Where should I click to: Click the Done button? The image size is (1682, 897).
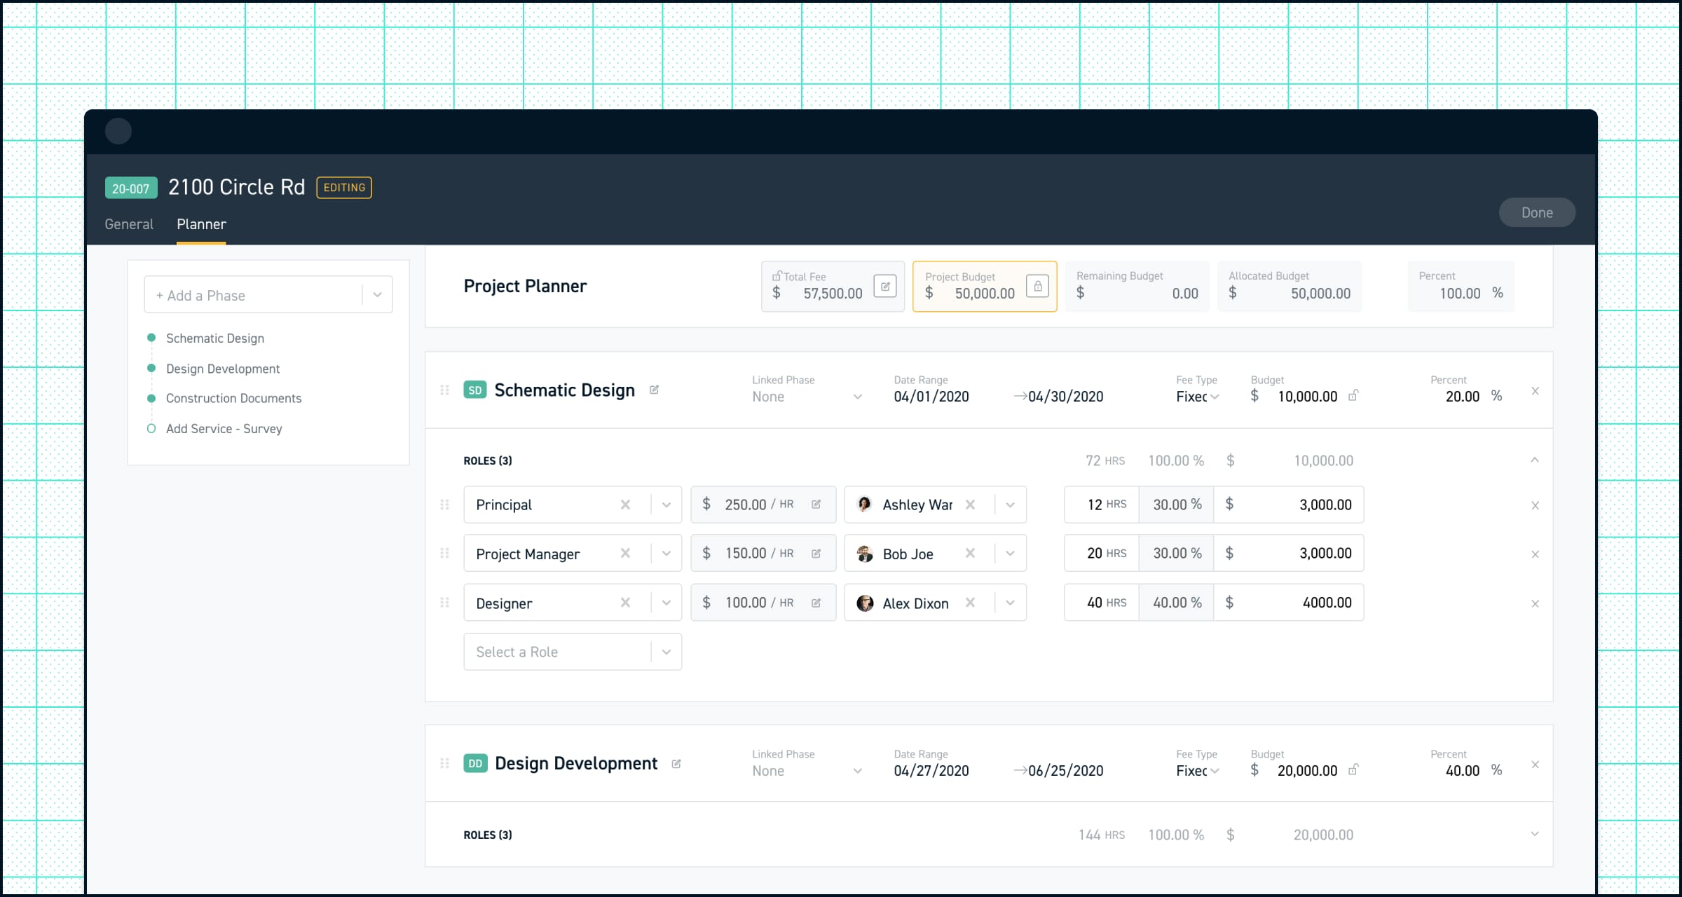pos(1537,212)
